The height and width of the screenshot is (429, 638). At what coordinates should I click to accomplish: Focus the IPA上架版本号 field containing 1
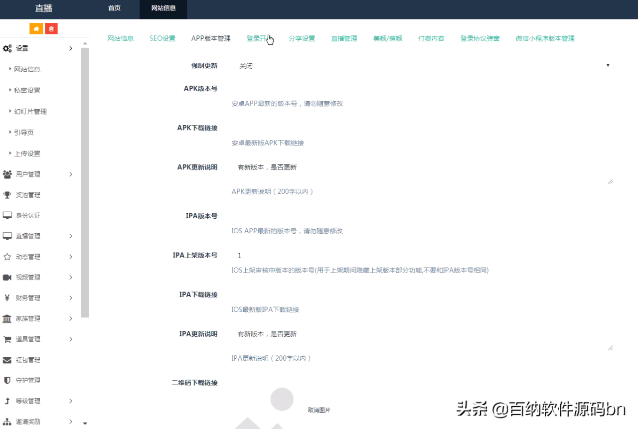(422, 256)
